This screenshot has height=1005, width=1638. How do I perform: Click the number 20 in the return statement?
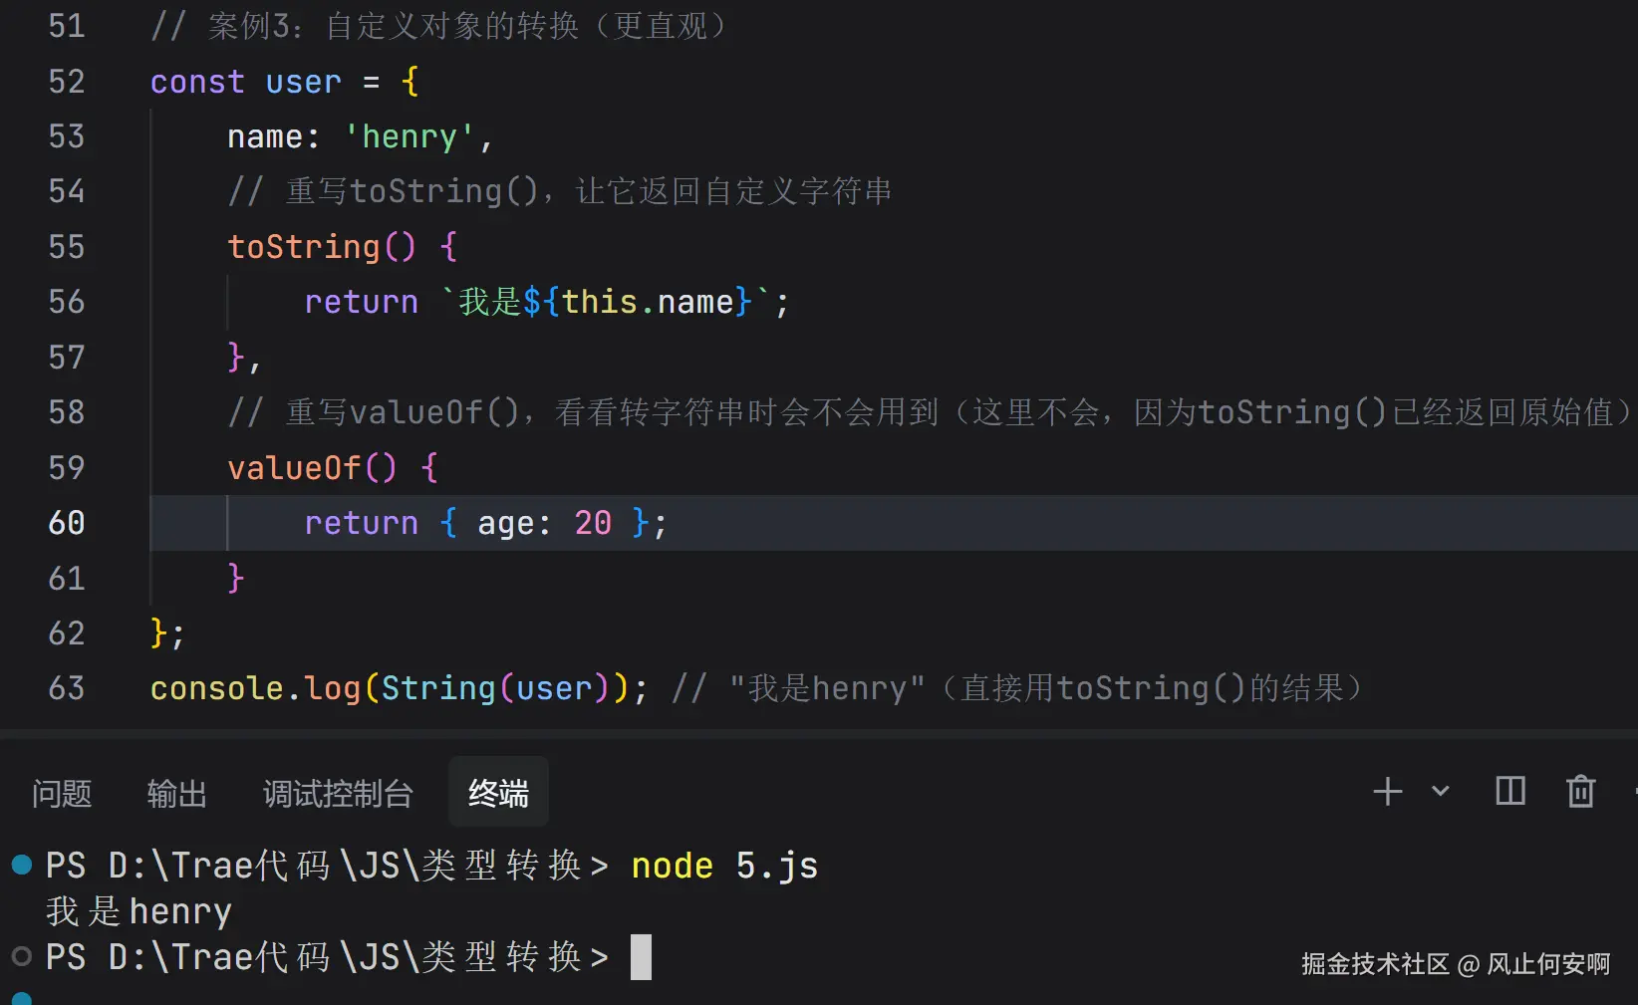(x=593, y=523)
